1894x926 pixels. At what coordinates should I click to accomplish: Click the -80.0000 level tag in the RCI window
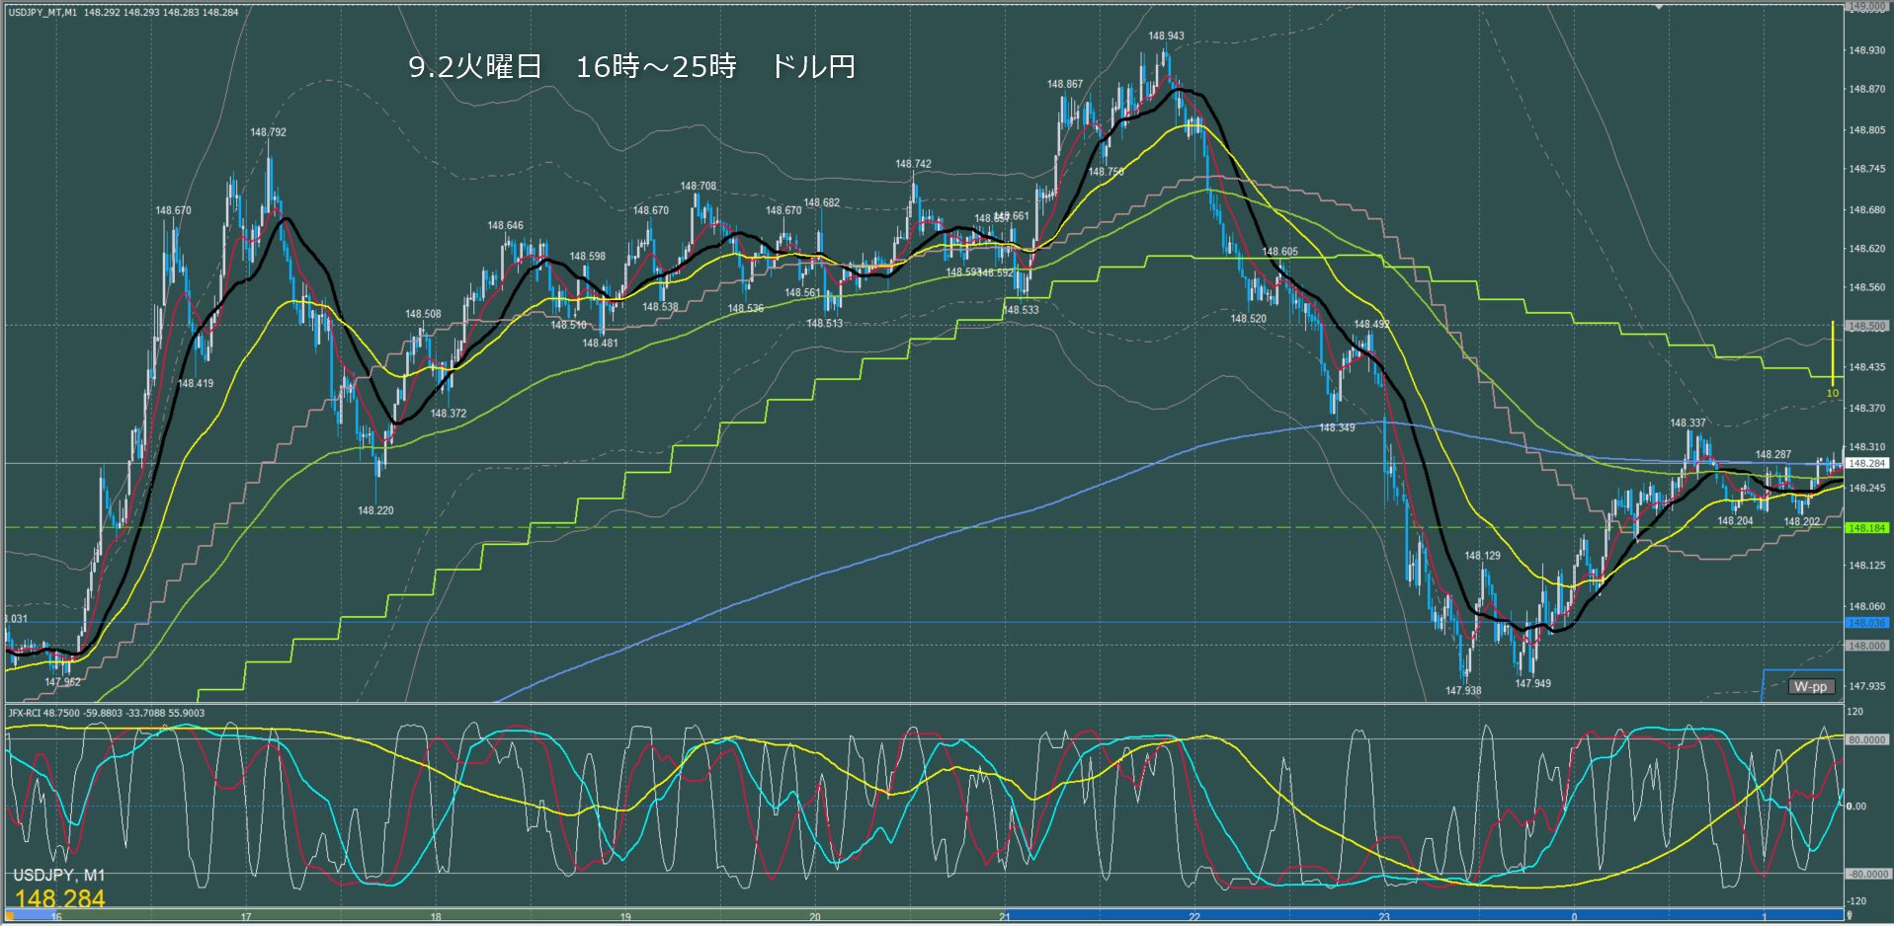[x=1866, y=874]
